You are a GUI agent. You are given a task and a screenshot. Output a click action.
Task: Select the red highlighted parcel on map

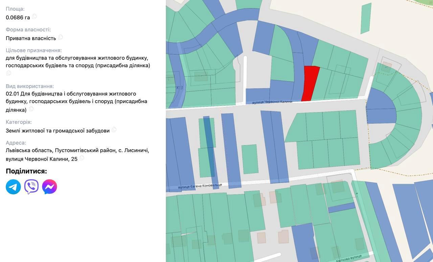[x=310, y=83]
